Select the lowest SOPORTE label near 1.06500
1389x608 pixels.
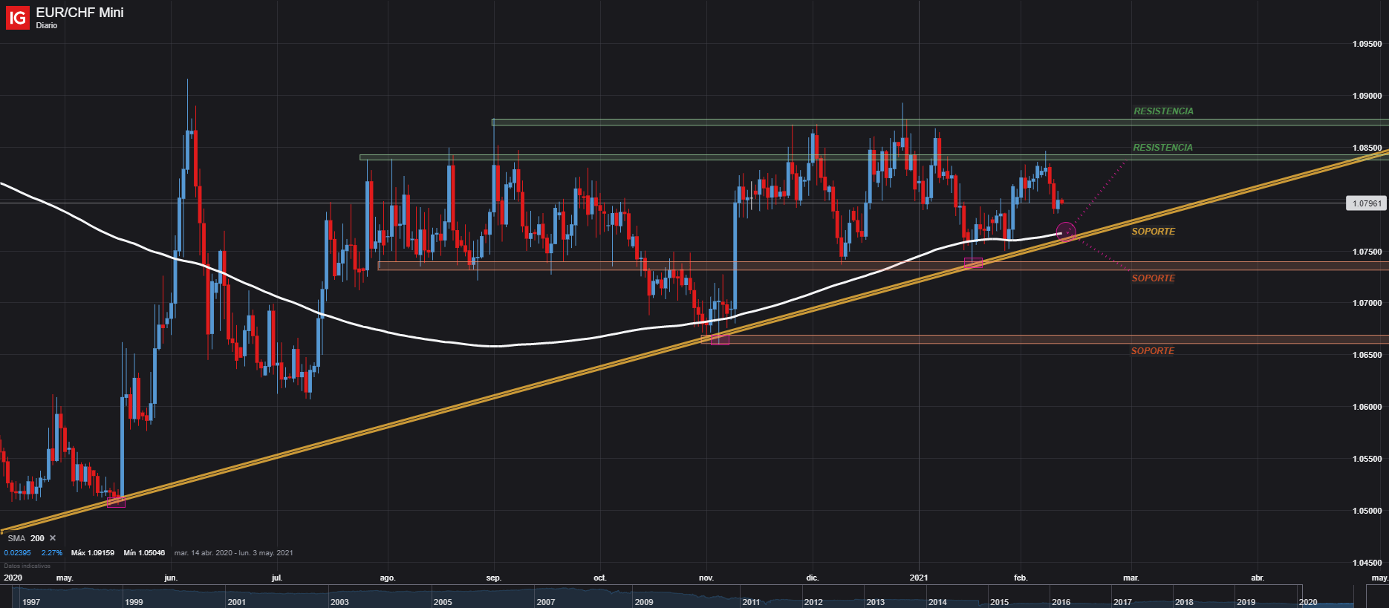[1152, 351]
